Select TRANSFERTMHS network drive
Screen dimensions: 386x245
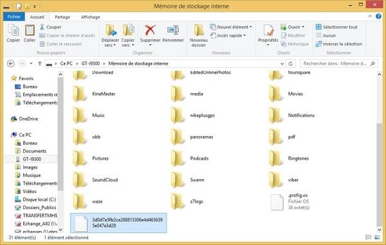pos(35,215)
